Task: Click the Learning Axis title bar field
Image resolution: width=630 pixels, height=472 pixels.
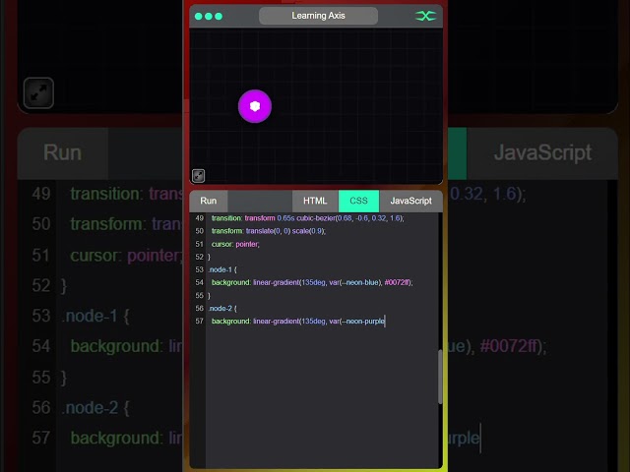Action: (318, 16)
